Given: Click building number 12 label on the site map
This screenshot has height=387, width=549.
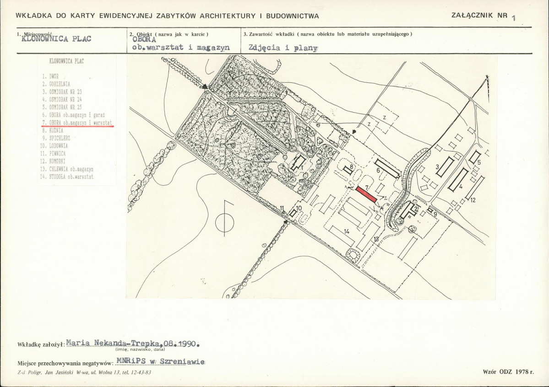Looking at the screenshot, I should click(x=473, y=200).
